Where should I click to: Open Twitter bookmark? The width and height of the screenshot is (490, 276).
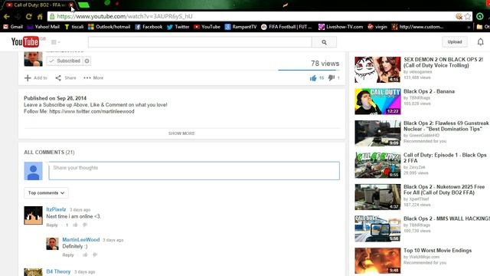tap(178, 27)
